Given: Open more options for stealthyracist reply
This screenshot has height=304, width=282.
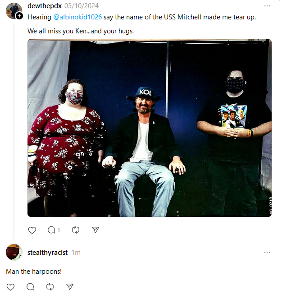Looking at the screenshot, I should click(267, 253).
